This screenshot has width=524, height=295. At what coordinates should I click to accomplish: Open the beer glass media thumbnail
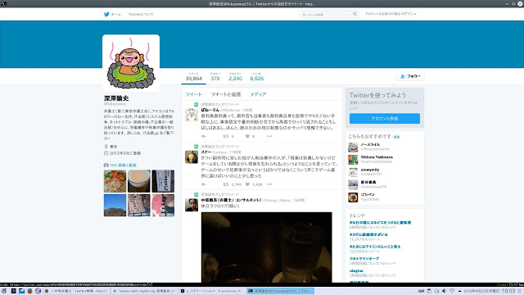point(139,181)
